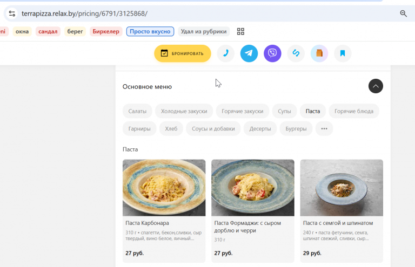Select the Десерты category chip
Image resolution: width=415 pixels, height=267 pixels.
coord(260,128)
